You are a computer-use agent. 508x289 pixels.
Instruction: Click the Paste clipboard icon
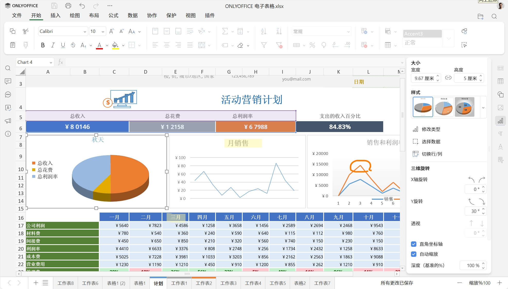click(x=12, y=45)
